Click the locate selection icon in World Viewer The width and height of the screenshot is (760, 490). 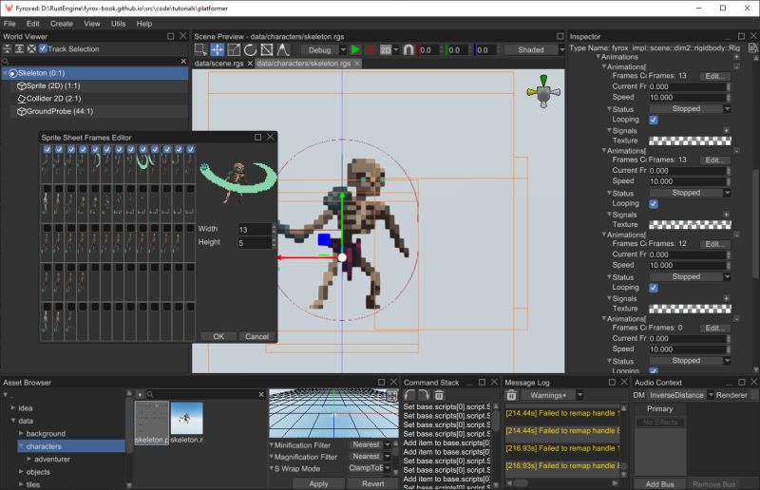tap(31, 49)
